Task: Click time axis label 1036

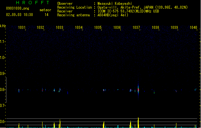Action: [x=117, y=28]
